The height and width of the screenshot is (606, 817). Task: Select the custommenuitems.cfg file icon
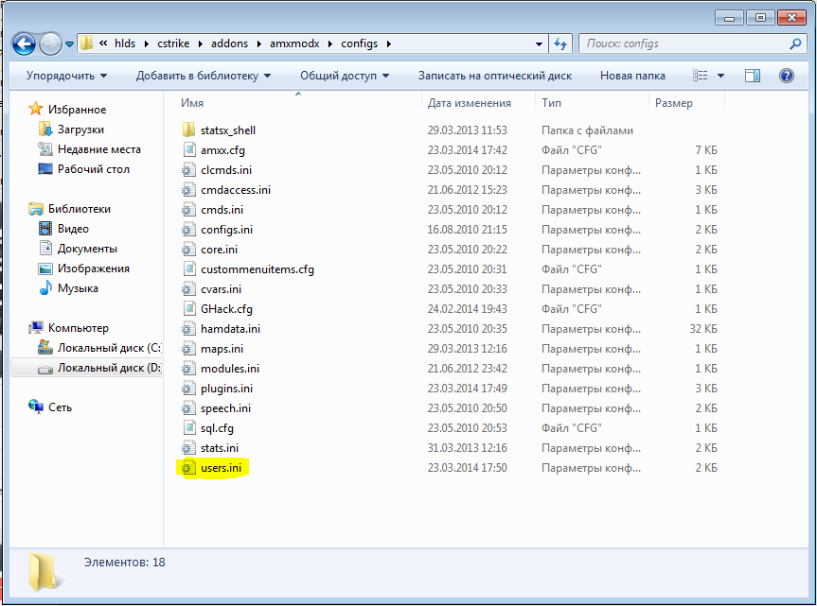click(188, 268)
